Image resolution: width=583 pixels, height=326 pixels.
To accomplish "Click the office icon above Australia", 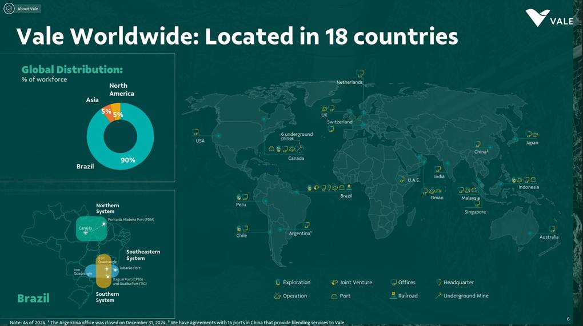I will tap(552, 229).
